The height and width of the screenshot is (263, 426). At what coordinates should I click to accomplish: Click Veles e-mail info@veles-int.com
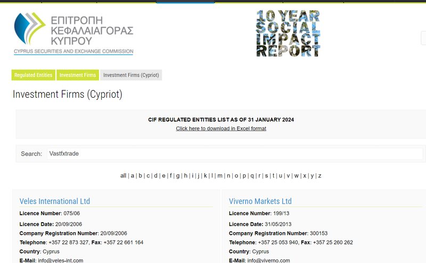point(61,260)
